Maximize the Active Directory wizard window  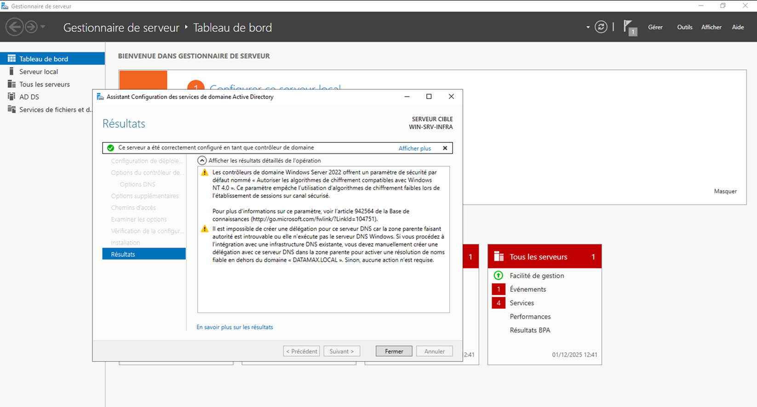(429, 96)
